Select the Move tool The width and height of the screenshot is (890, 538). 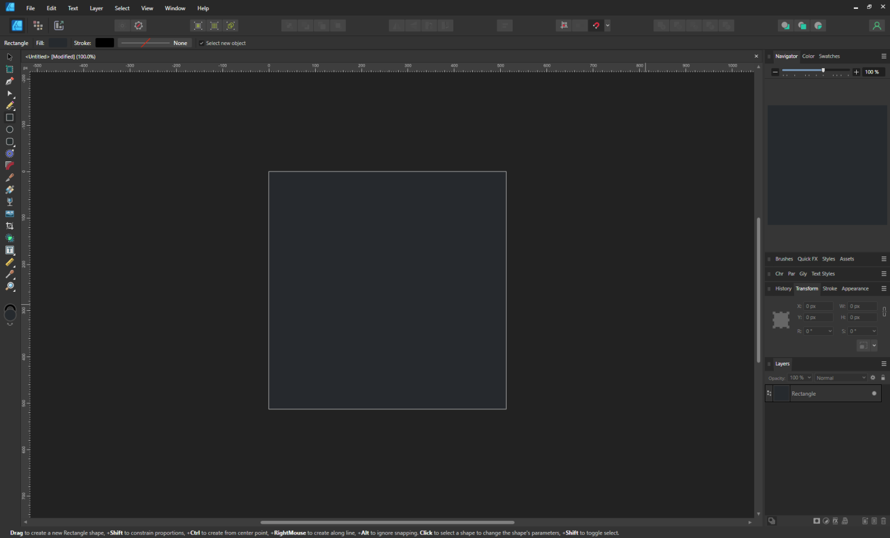tap(9, 56)
